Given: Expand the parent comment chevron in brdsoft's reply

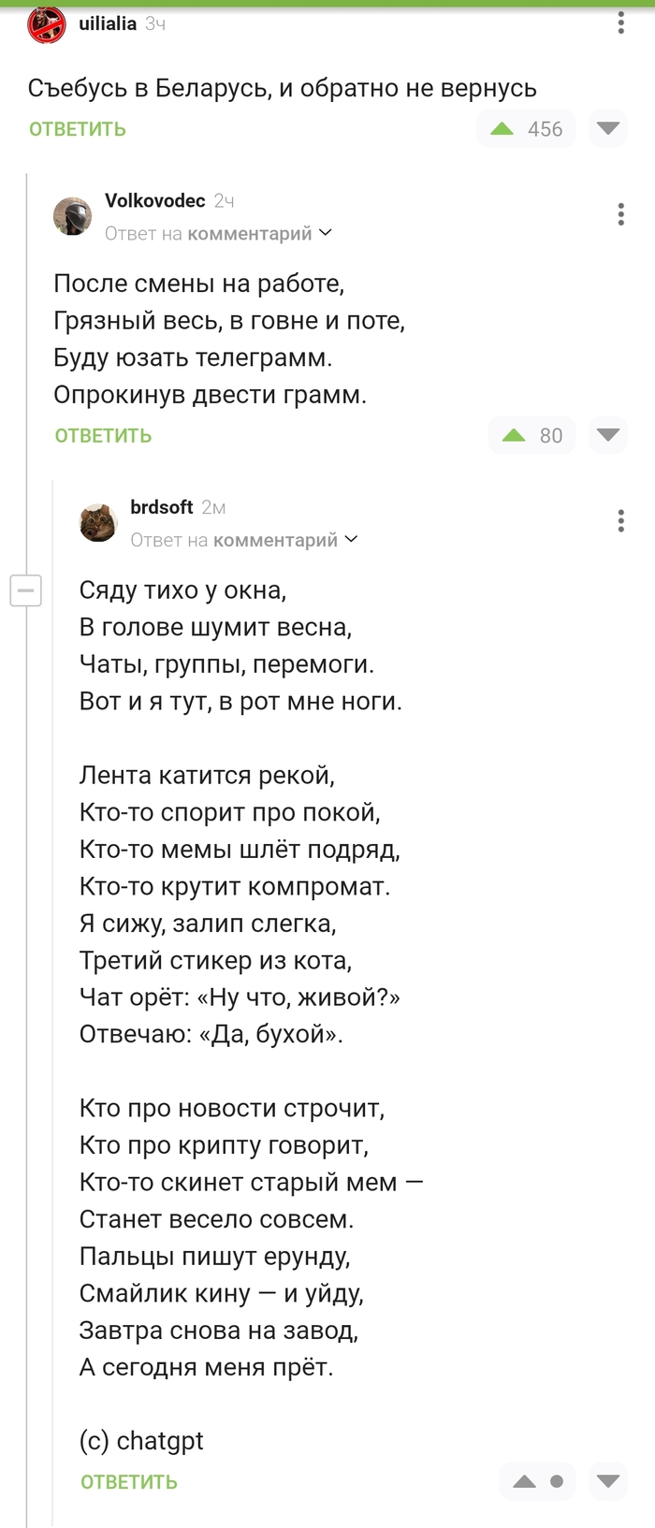Looking at the screenshot, I should [x=351, y=539].
